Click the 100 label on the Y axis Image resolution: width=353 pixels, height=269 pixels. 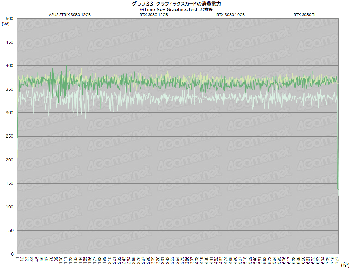[10, 207]
